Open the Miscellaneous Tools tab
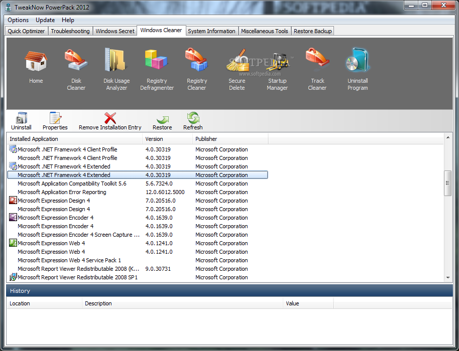The image size is (459, 351). click(x=264, y=31)
